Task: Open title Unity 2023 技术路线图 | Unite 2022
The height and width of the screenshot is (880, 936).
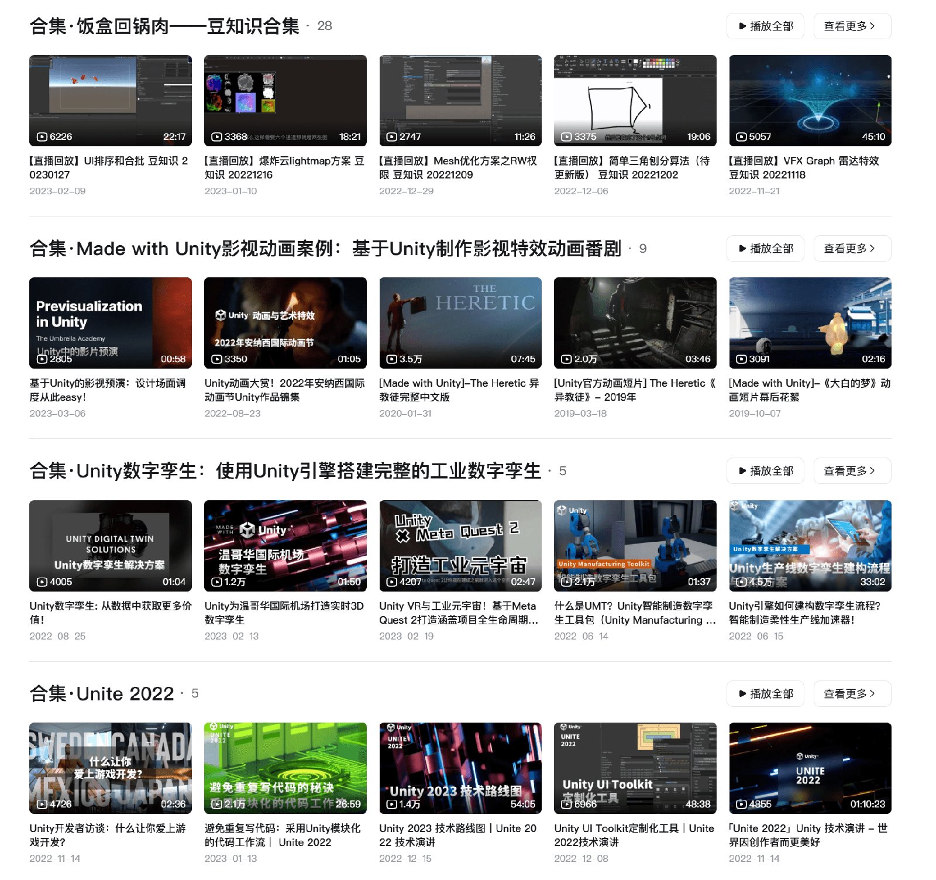Action: pos(458,836)
